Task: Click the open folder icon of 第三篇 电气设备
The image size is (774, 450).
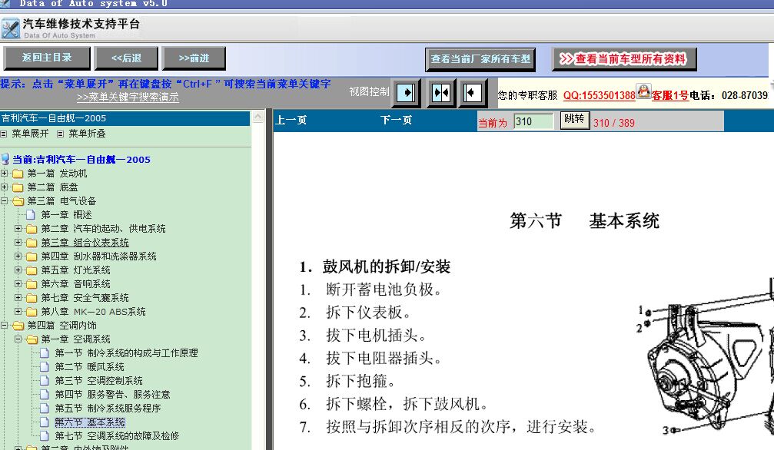Action: (x=18, y=201)
